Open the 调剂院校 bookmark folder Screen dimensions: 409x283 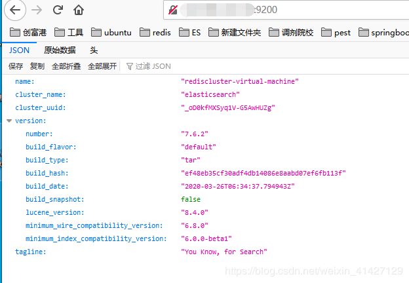pyautogui.click(x=291, y=33)
